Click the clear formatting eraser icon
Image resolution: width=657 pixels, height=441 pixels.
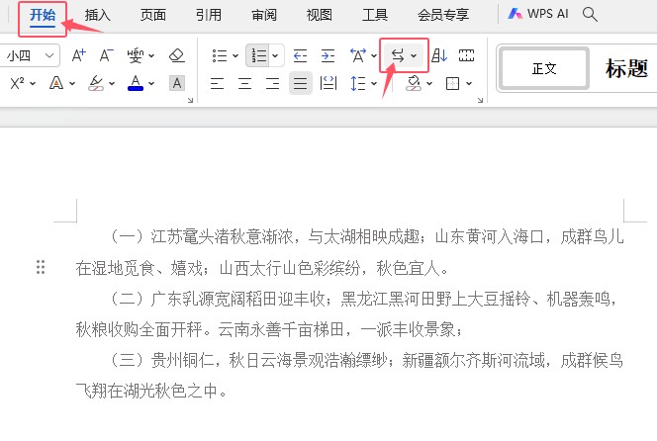pos(176,56)
